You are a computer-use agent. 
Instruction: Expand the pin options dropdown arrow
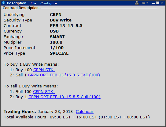[147, 3]
